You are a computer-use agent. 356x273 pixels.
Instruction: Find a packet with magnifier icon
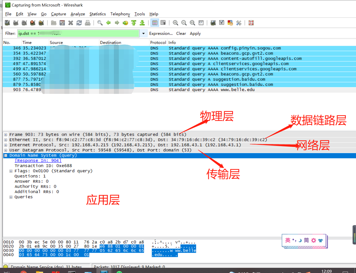pyautogui.click(x=100, y=23)
